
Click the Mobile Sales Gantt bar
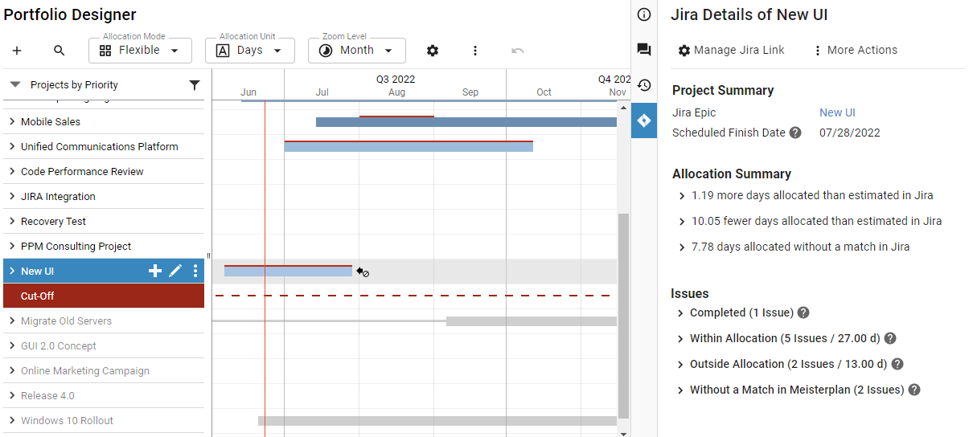[466, 122]
